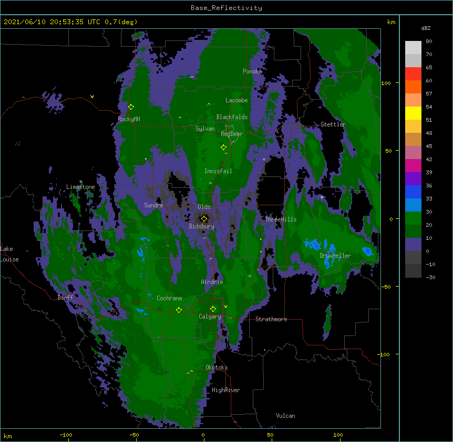
Task: Click the yellow diamond marker south of RedDeer
Action: (223, 148)
